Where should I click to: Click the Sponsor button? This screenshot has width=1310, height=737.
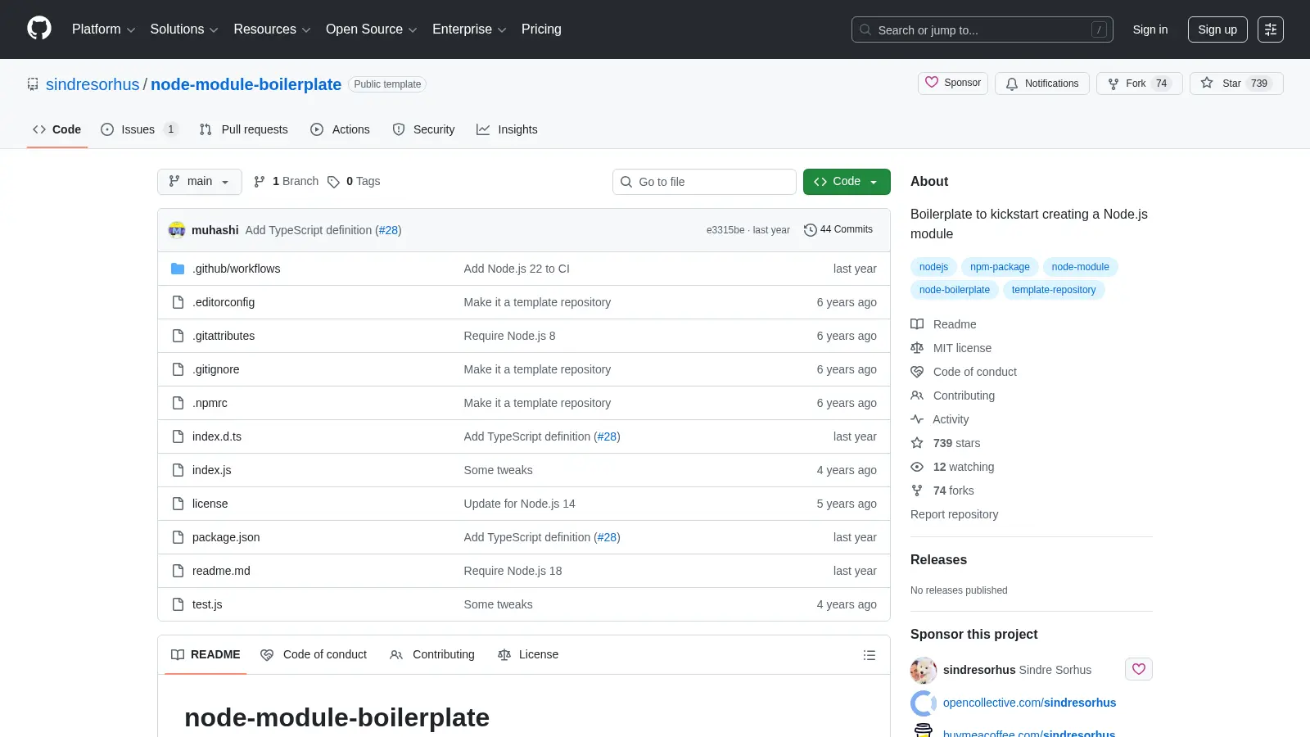pyautogui.click(x=953, y=84)
